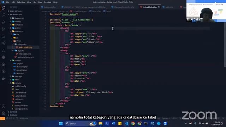Open the Terminal menu
Screen dimensions: 226x127
pos(48,2)
